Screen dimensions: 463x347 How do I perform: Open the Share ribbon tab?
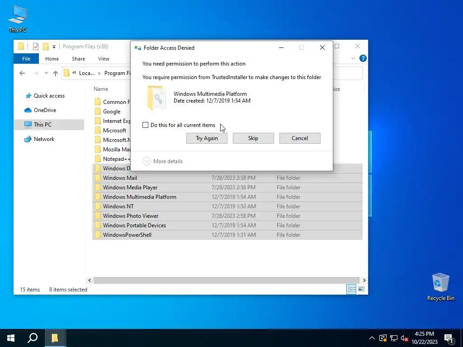point(78,59)
